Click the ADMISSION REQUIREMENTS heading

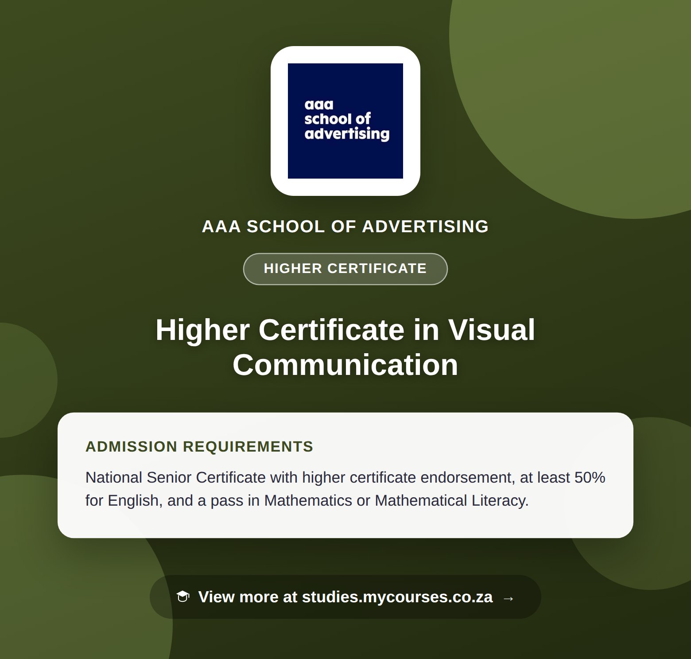[x=199, y=446]
